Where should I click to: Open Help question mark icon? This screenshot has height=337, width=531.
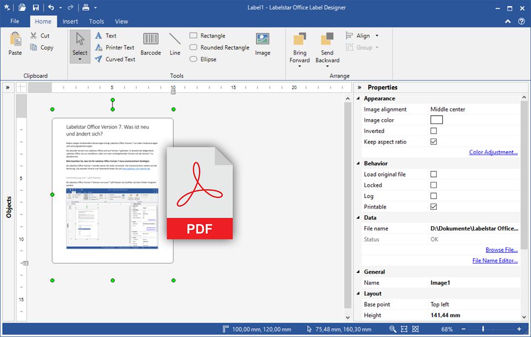pos(522,22)
